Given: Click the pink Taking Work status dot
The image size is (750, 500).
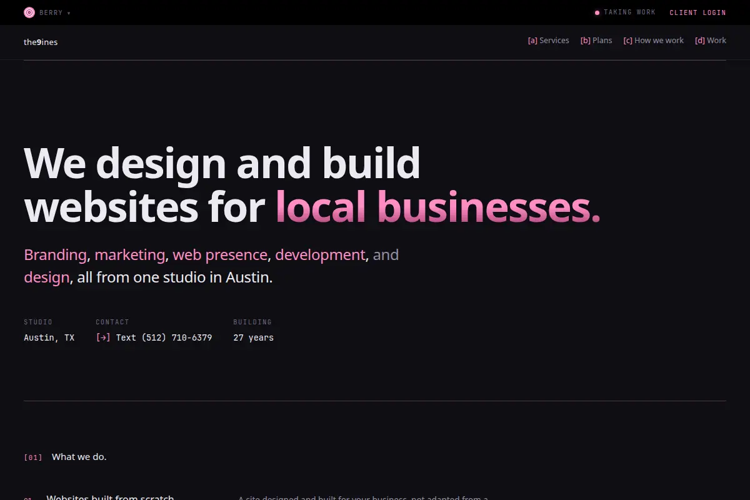Looking at the screenshot, I should 597,12.
